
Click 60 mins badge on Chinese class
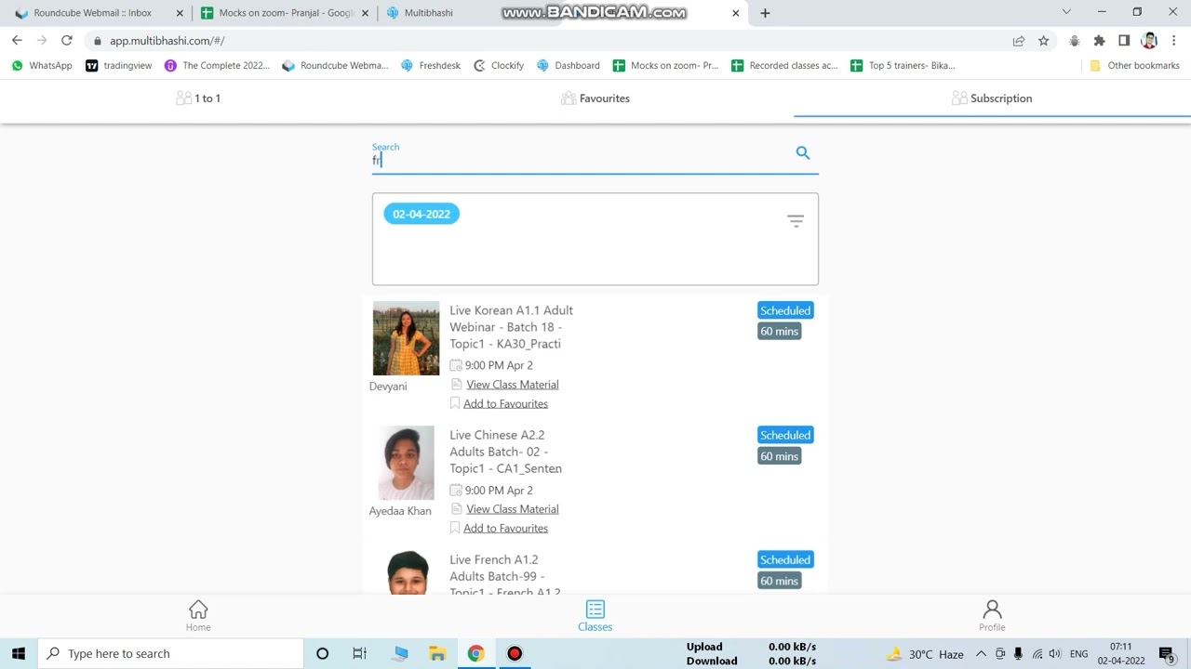coord(780,456)
